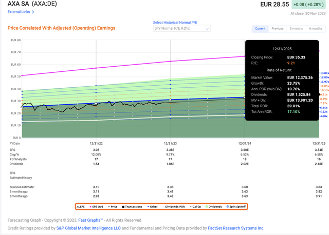Image resolution: width=329 pixels, height=235 pixels.
Task: Click the 3.84E EPS value
Action: coord(319,150)
